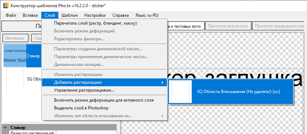The image size is (307, 134).
Task: Click Включить режим деформаций menu entry
Action: coord(104,31)
